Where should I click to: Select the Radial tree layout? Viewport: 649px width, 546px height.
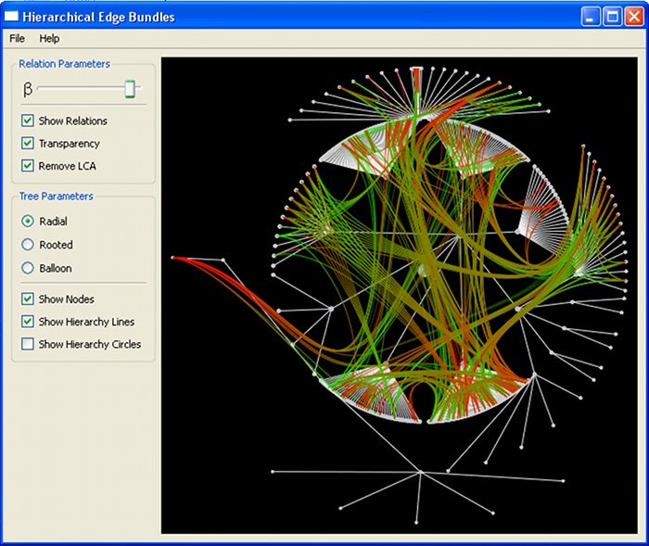point(28,222)
